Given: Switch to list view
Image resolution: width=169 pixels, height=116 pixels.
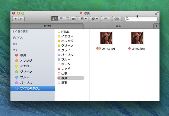Looking at the screenshot, I should 61,19.
